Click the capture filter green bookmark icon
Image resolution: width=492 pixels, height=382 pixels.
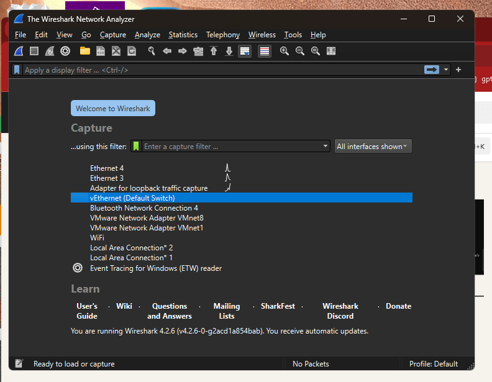[136, 146]
